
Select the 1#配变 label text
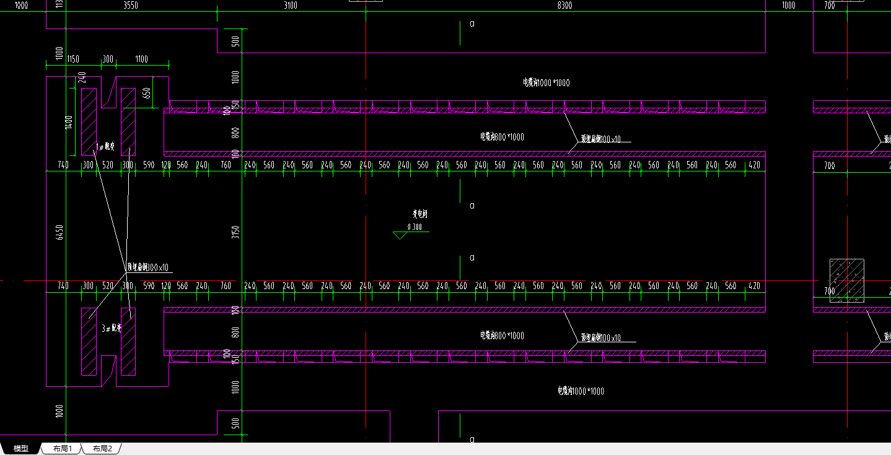[x=105, y=147]
